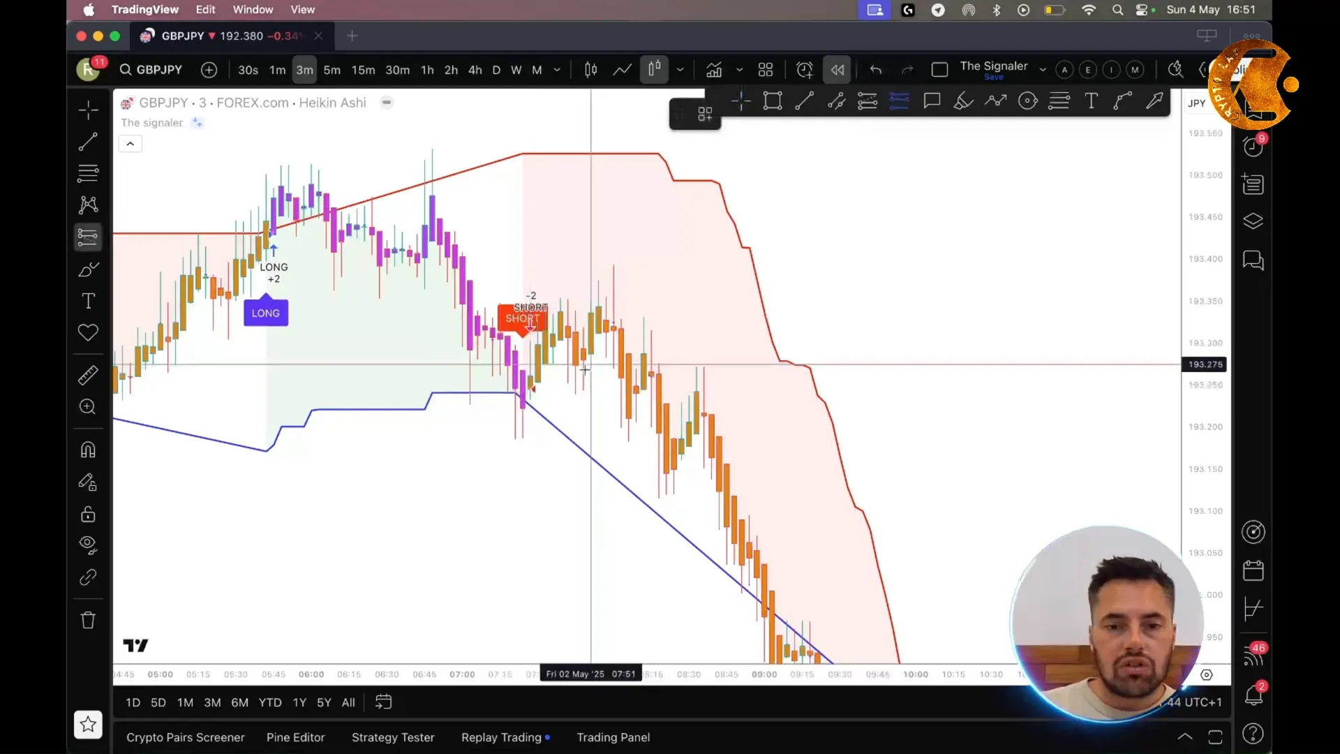Open the calendar icon in right sidebar
Screen dimensions: 1340x754
point(1253,570)
